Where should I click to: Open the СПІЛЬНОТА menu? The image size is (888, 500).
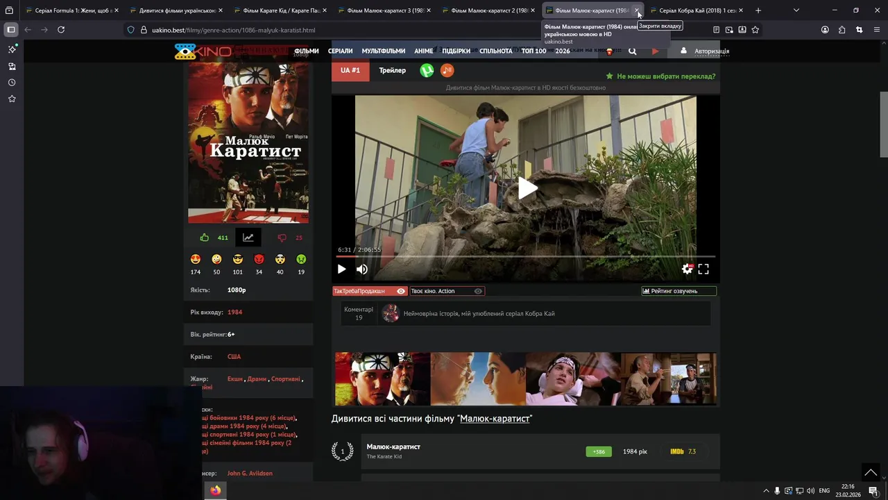(496, 51)
